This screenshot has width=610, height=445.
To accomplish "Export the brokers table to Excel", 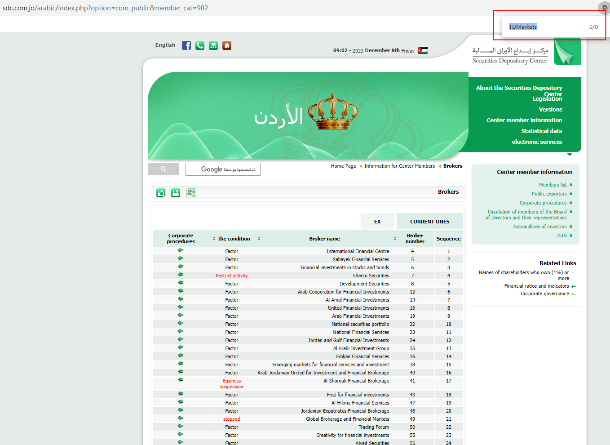I will [x=191, y=193].
